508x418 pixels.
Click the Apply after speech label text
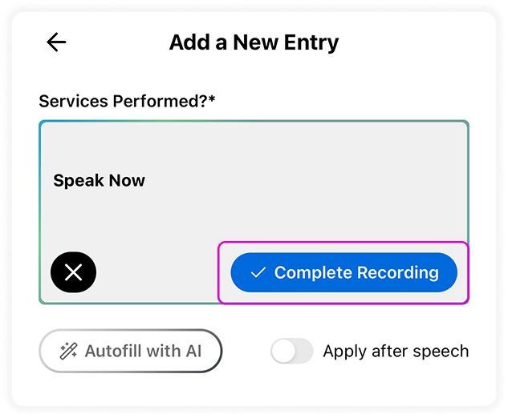[396, 351]
